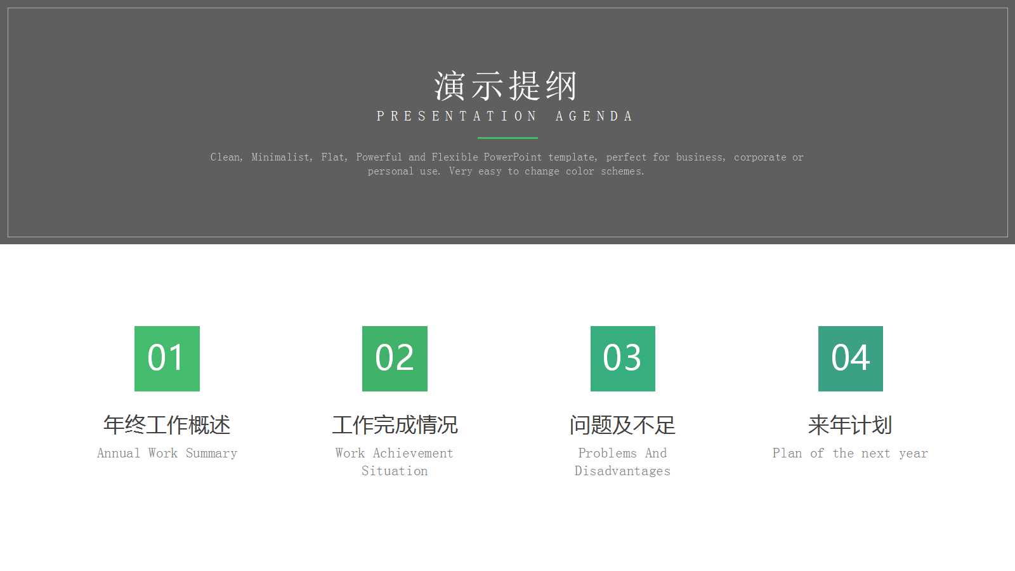Open the "来年计划" agenda section
1015x571 pixels.
850,426
